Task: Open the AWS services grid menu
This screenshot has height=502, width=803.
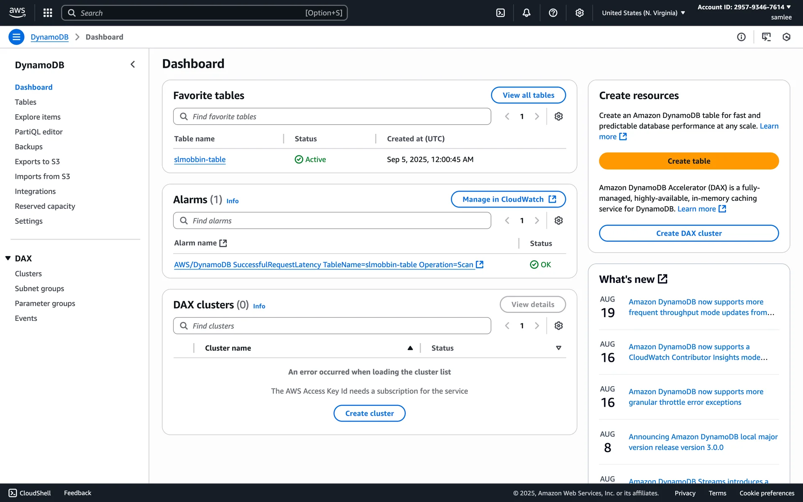Action: pos(48,13)
